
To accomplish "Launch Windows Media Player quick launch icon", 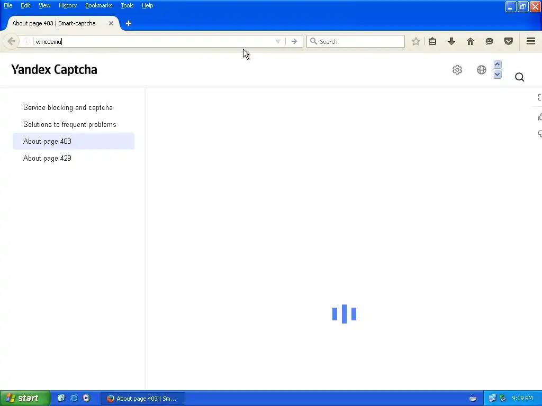I will [x=86, y=398].
